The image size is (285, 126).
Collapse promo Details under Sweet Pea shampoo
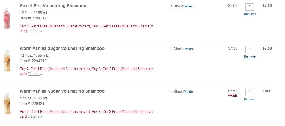(x=34, y=31)
